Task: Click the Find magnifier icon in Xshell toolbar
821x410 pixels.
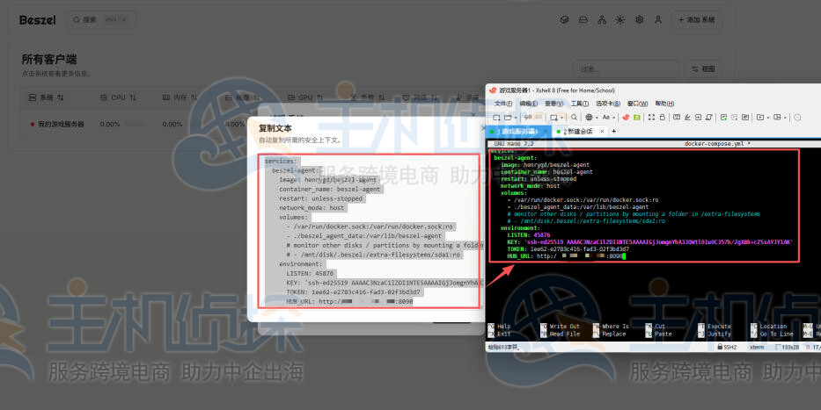Action: click(574, 117)
